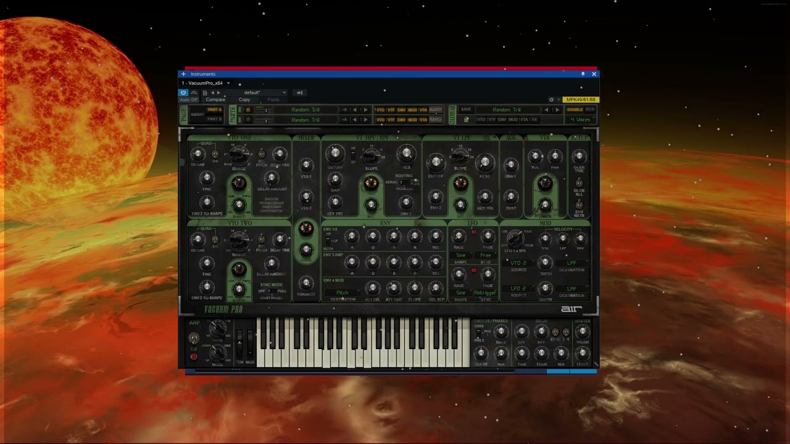Open MOD source LFO 2 dropdown
Screen dimensions: 790x444
click(518, 289)
